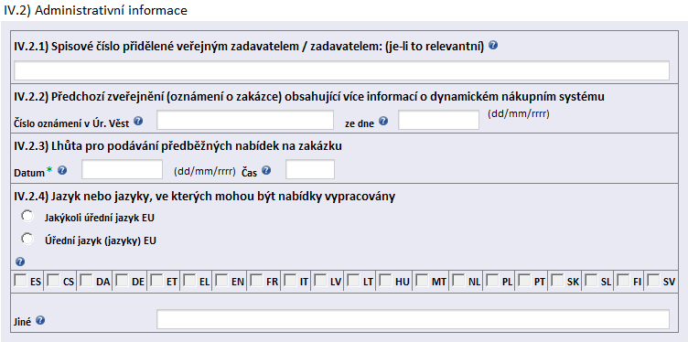Check the ET language checkbox
The image size is (688, 342).
tap(156, 280)
